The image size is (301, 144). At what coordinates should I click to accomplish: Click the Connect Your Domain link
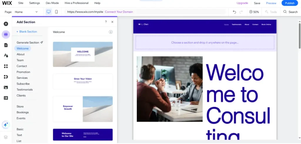pyautogui.click(x=119, y=12)
